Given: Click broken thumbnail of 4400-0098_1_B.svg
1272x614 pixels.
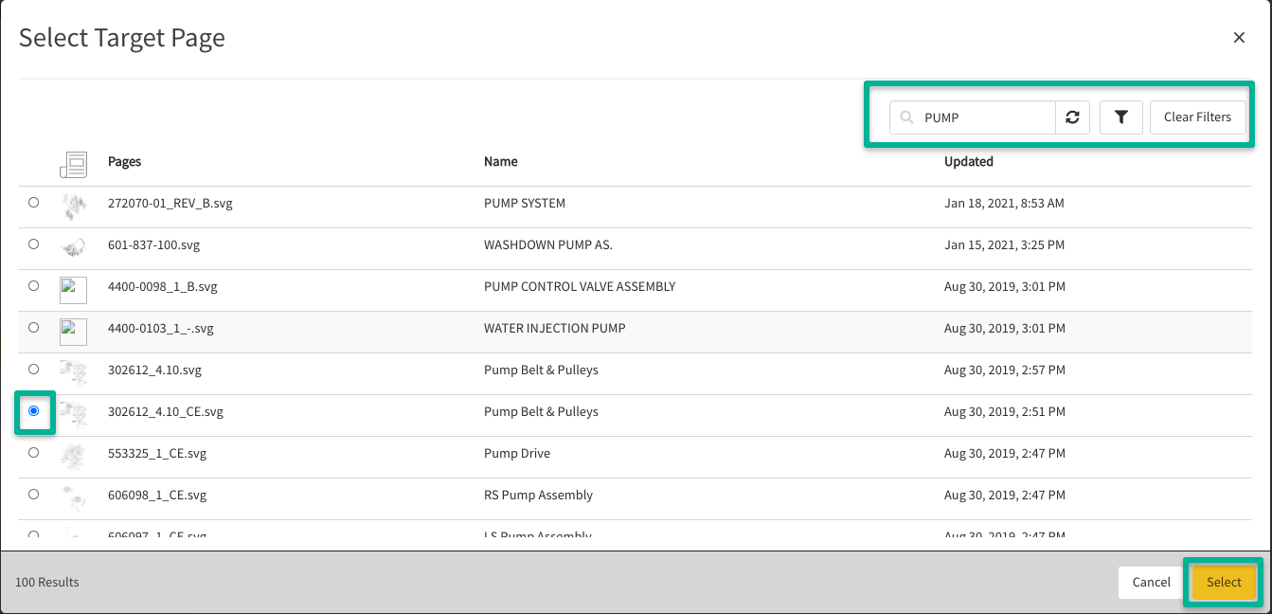Looking at the screenshot, I should [x=73, y=290].
